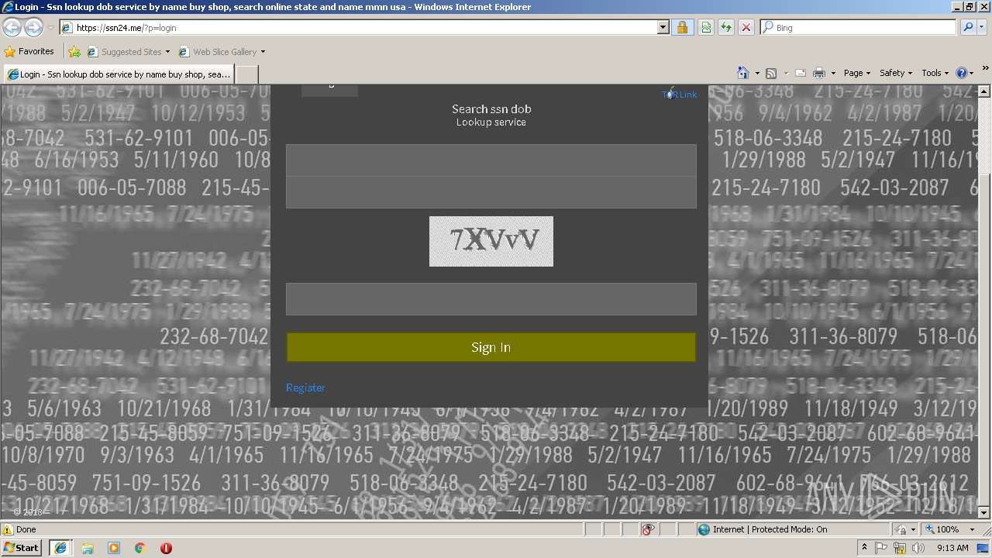Open the RSS feeds icon
Viewport: 992px width, 558px height.
(x=771, y=73)
